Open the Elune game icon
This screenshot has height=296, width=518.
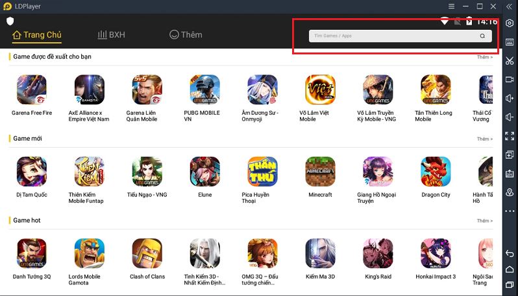click(205, 172)
